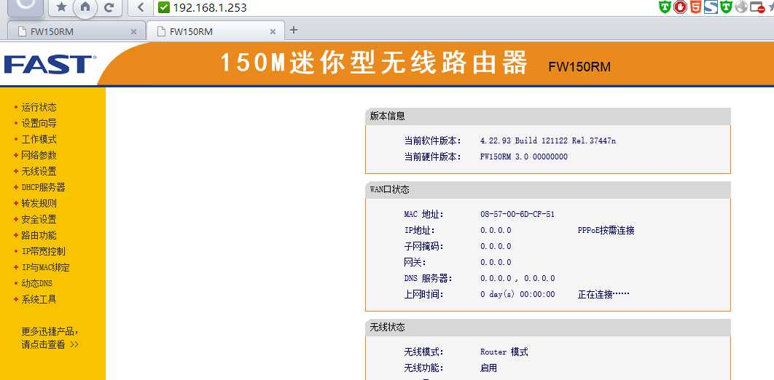
Task: Click the 网关 label
Action: coord(415,262)
